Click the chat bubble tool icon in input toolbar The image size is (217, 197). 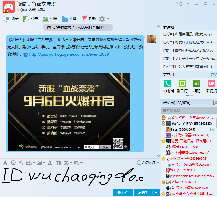click(x=76, y=163)
